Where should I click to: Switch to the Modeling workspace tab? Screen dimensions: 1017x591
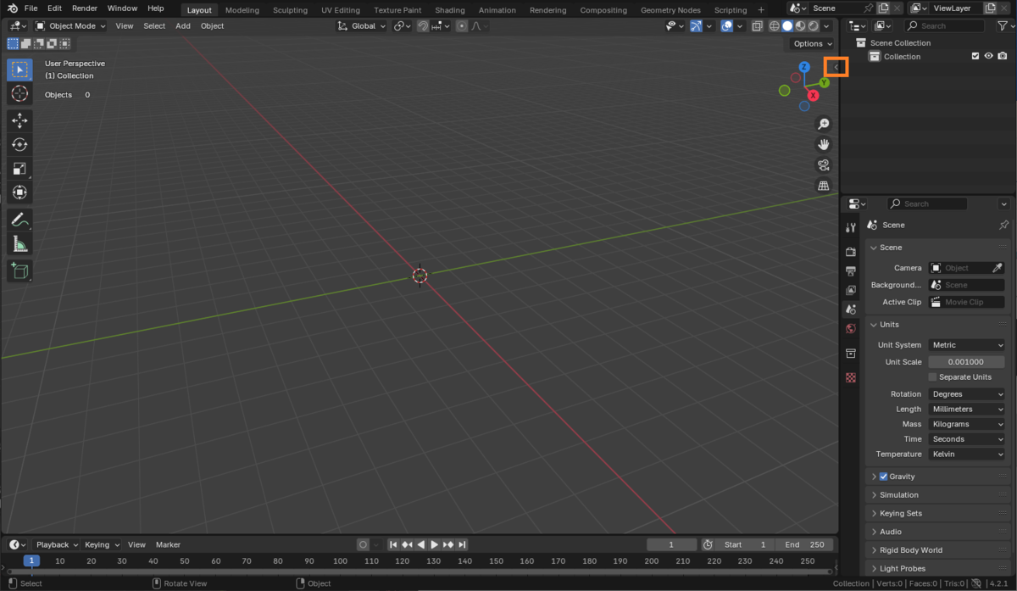(242, 10)
